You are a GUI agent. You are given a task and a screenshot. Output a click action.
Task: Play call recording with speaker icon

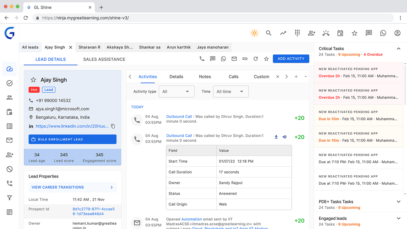click(x=285, y=137)
